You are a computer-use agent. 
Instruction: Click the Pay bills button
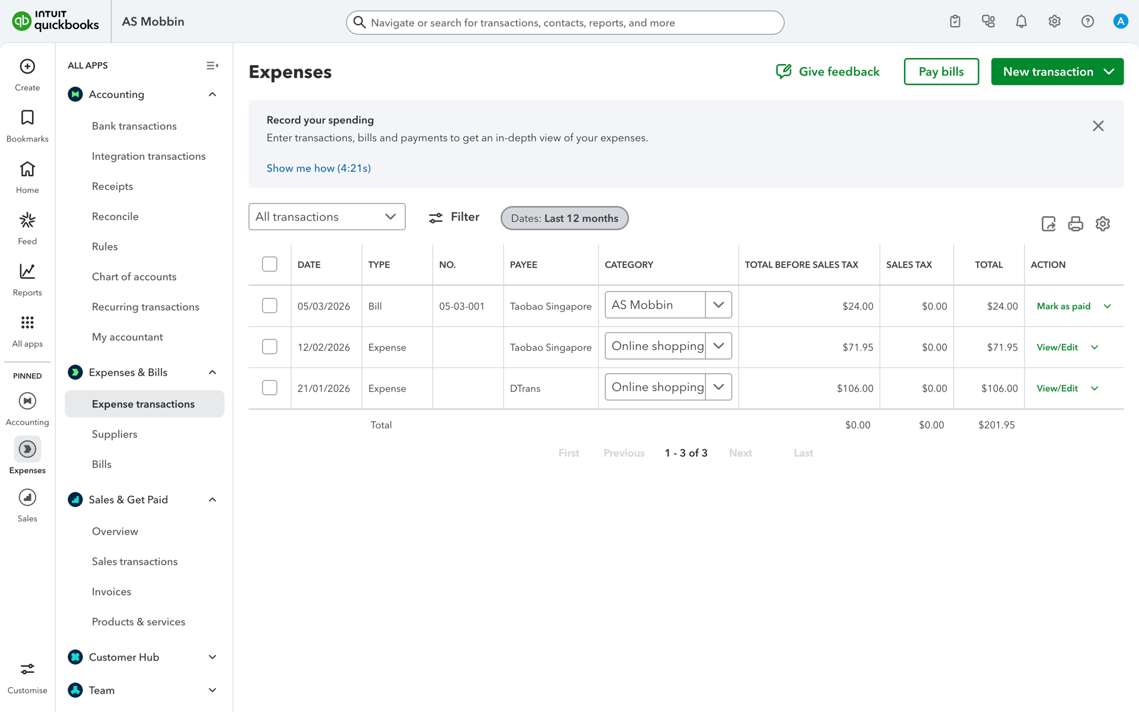[941, 72]
